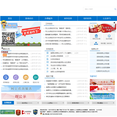Open the 首页 navigation tab
The image size is (117, 117).
10,19
